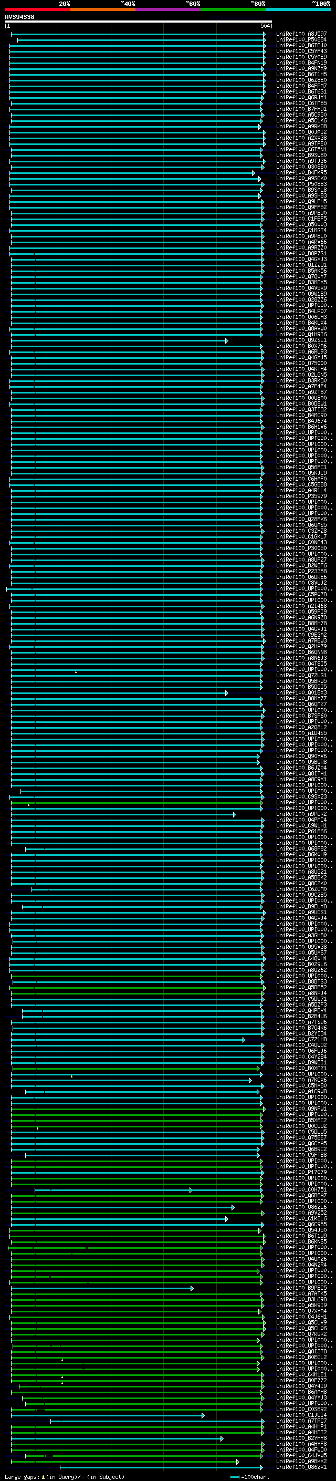Click the orange ~40% identity legend bar
The width and height of the screenshot is (336, 1481).
pos(103,9)
